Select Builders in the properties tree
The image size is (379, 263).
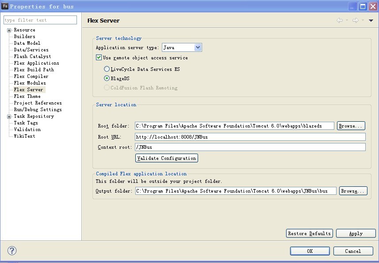(24, 37)
